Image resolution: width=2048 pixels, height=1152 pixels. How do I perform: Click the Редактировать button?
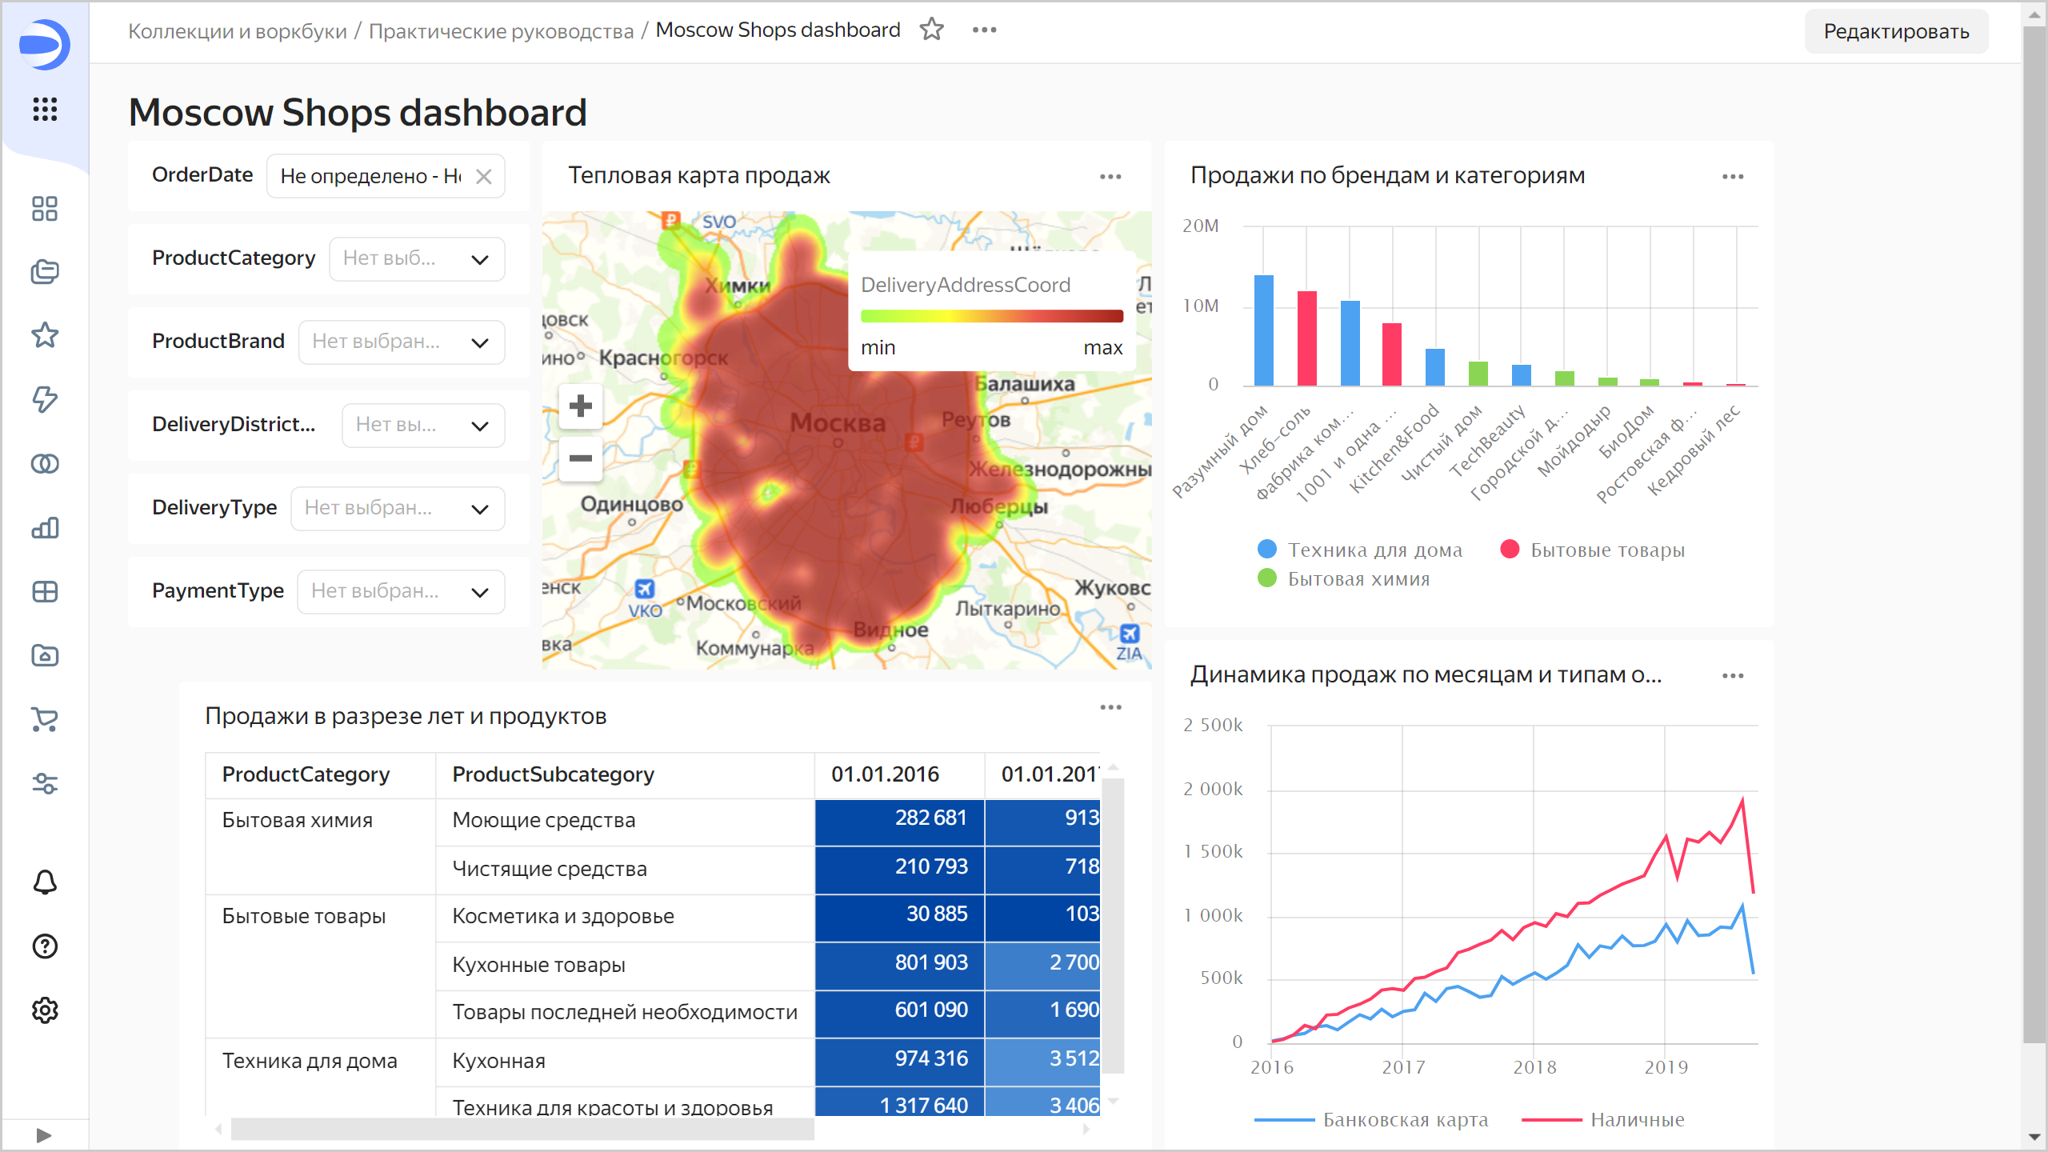point(1895,31)
